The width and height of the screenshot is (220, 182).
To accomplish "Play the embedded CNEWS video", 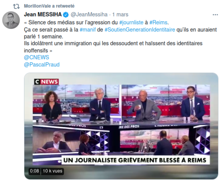I will pyautogui.click(x=121, y=126).
